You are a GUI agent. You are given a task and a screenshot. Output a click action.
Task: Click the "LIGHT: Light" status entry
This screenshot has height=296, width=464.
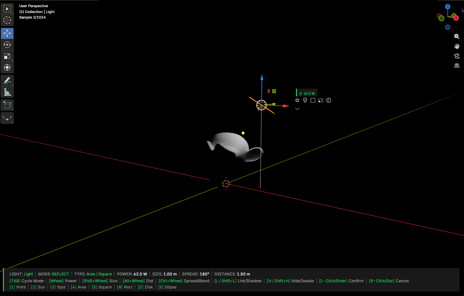point(21,274)
